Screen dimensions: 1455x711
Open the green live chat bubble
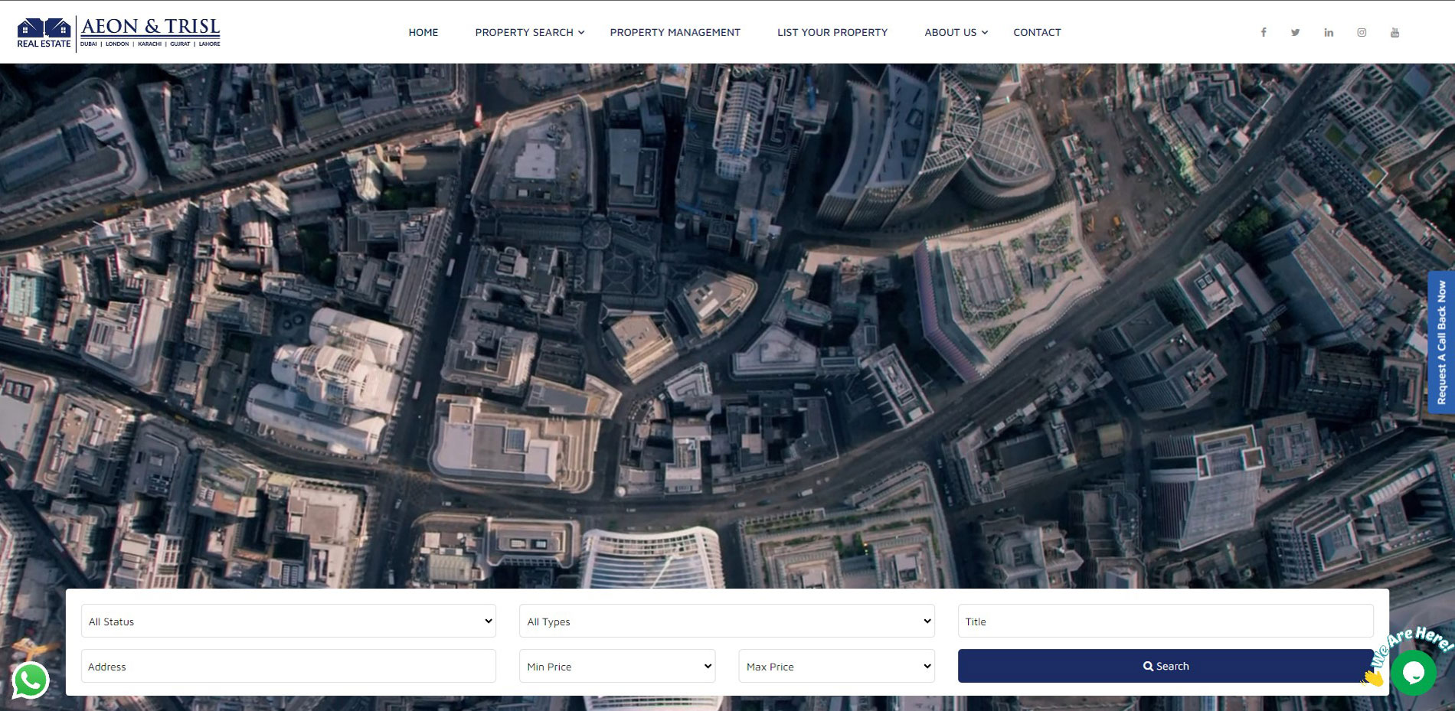(x=1413, y=673)
